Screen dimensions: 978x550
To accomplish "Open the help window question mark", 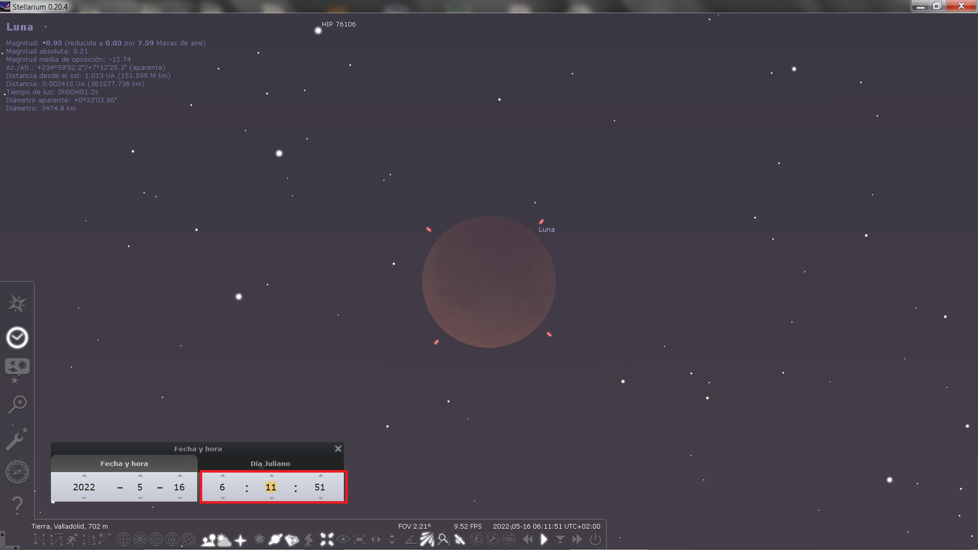I will [x=17, y=506].
